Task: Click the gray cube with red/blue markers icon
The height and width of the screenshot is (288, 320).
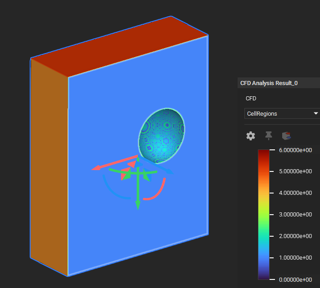Action: pyautogui.click(x=286, y=135)
